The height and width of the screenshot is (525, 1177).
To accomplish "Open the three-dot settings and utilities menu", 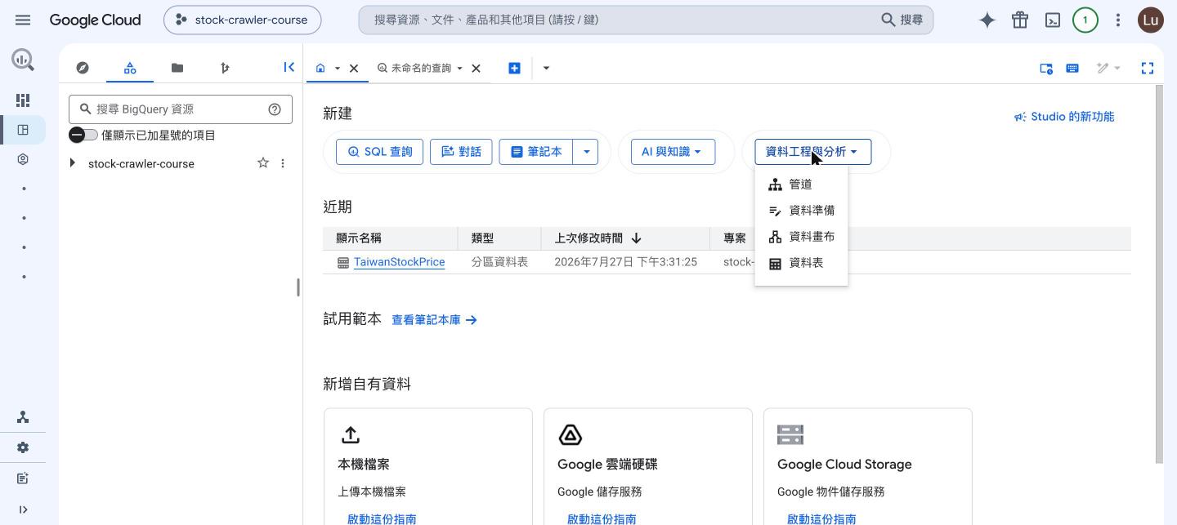I will coord(1118,20).
